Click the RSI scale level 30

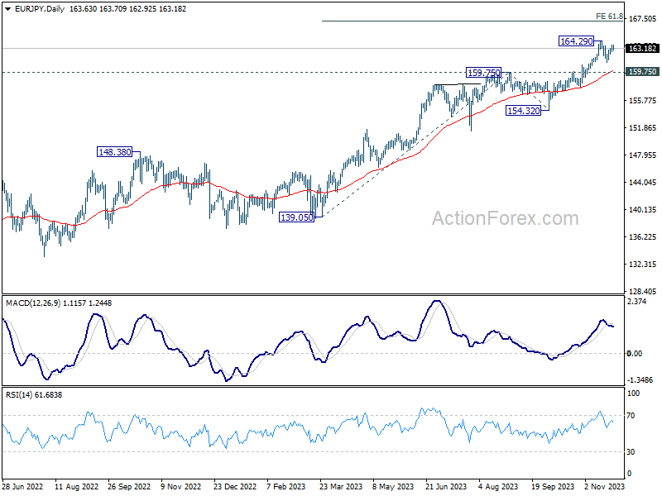[631, 451]
